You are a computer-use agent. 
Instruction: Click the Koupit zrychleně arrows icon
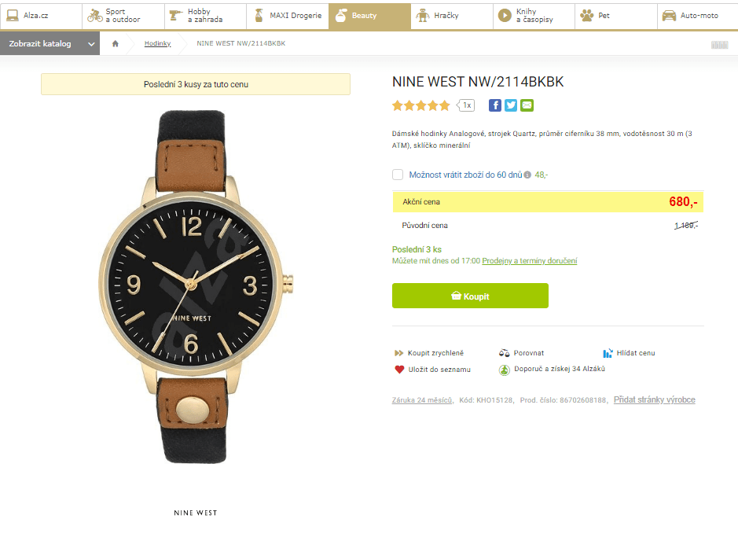click(x=398, y=353)
